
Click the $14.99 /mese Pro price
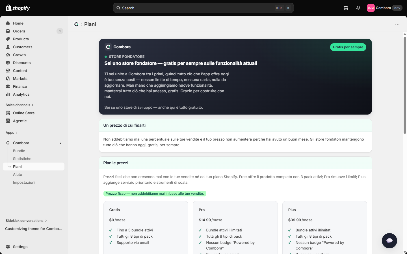211,220
